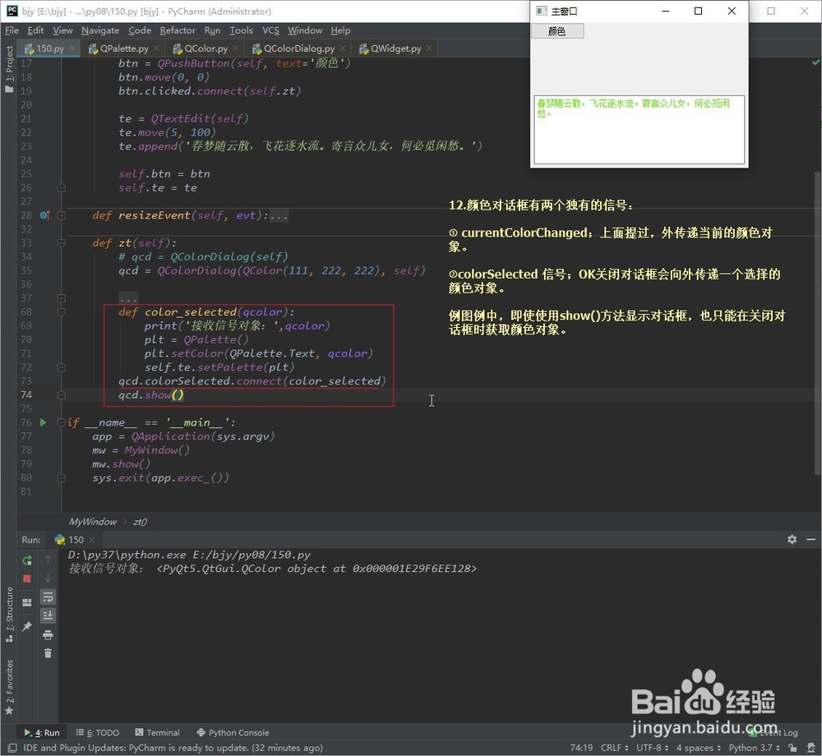Image resolution: width=822 pixels, height=756 pixels.
Task: Open the 4: Run tool window button
Action: click(x=42, y=732)
